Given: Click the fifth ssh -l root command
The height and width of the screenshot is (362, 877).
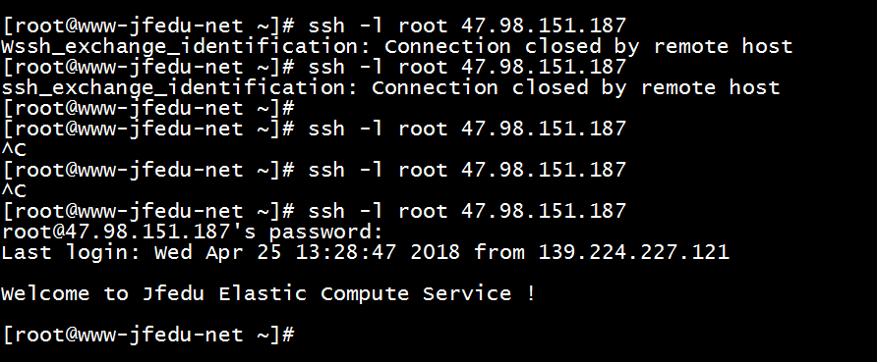Looking at the screenshot, I should 467,211.
